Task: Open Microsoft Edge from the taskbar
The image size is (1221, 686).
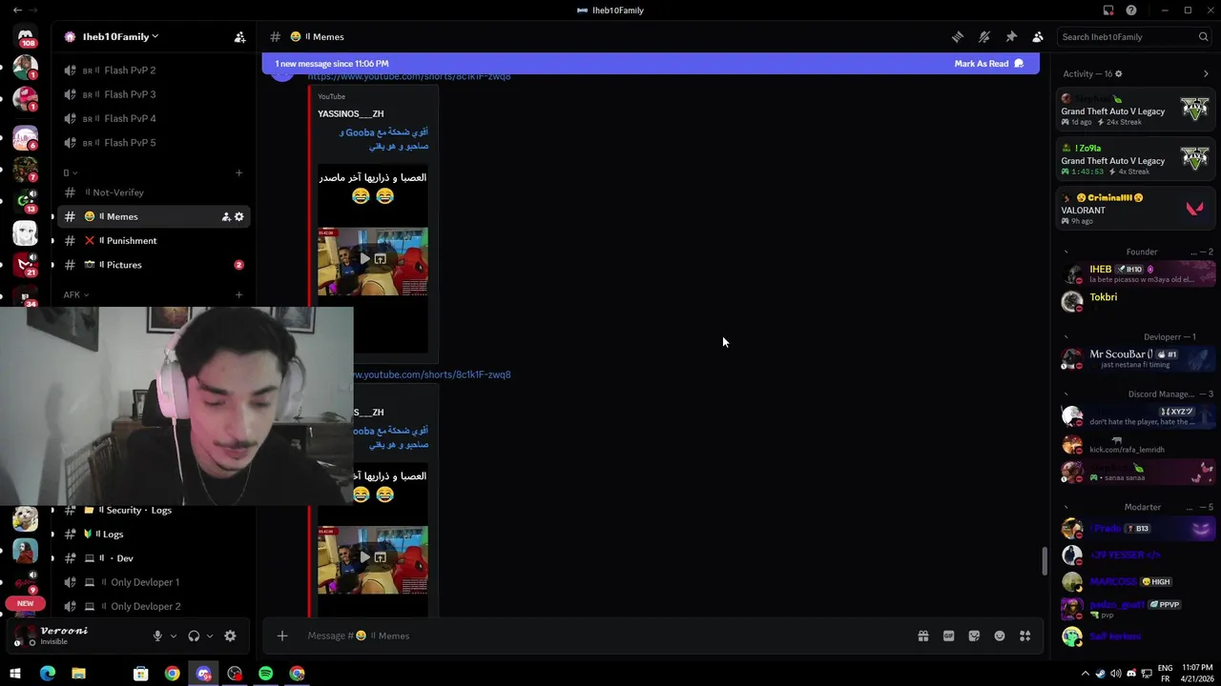Action: tap(47, 674)
